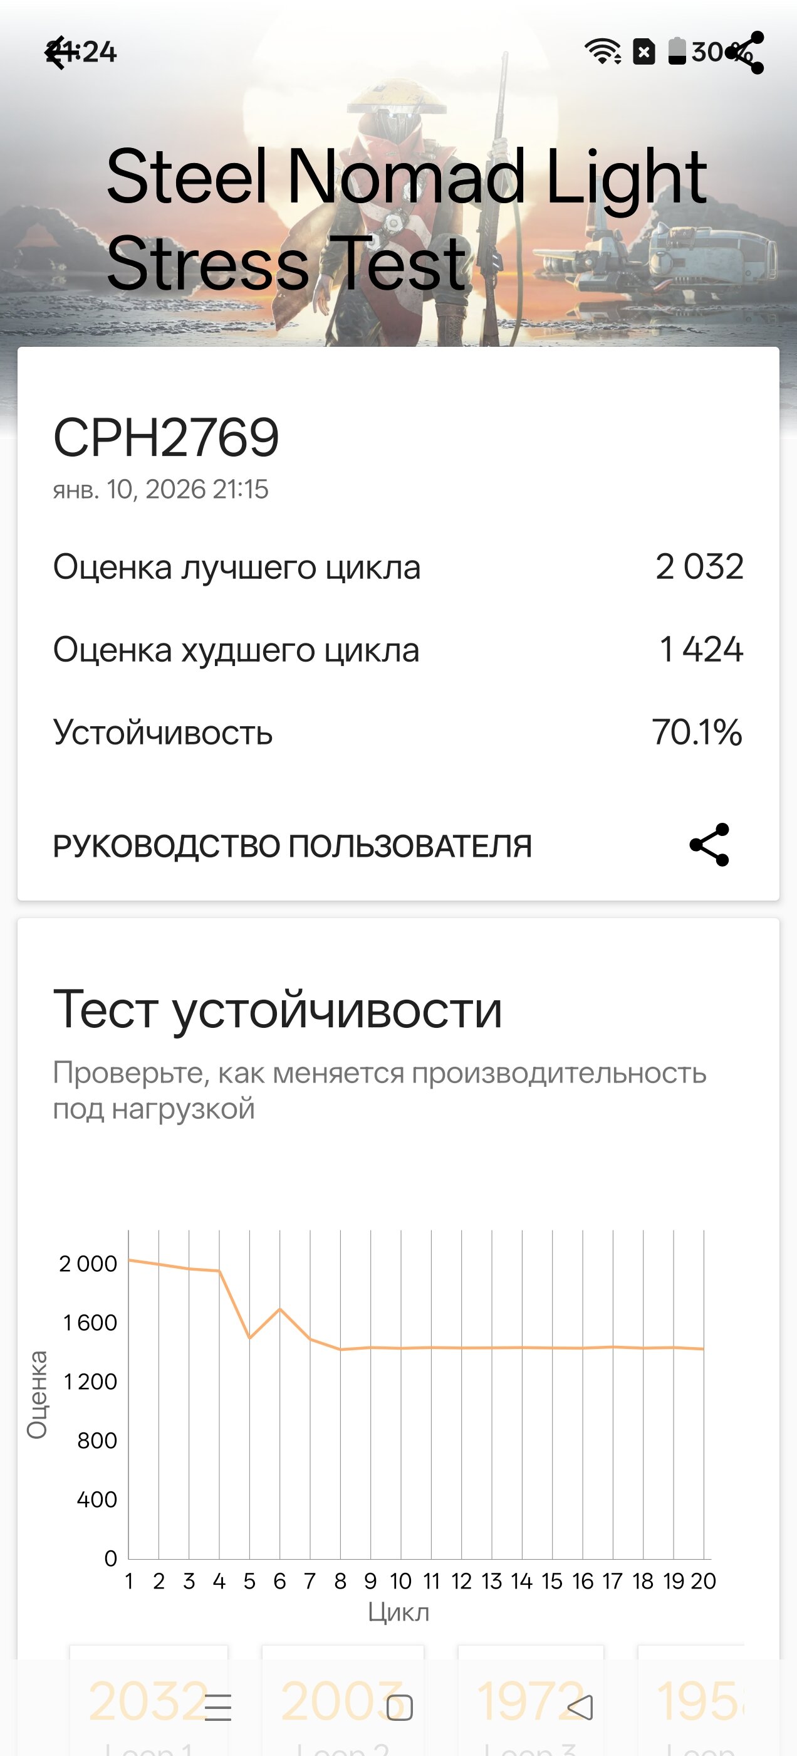
Task: Tap the chart line's peak at cycle 6
Action: tap(280, 1309)
